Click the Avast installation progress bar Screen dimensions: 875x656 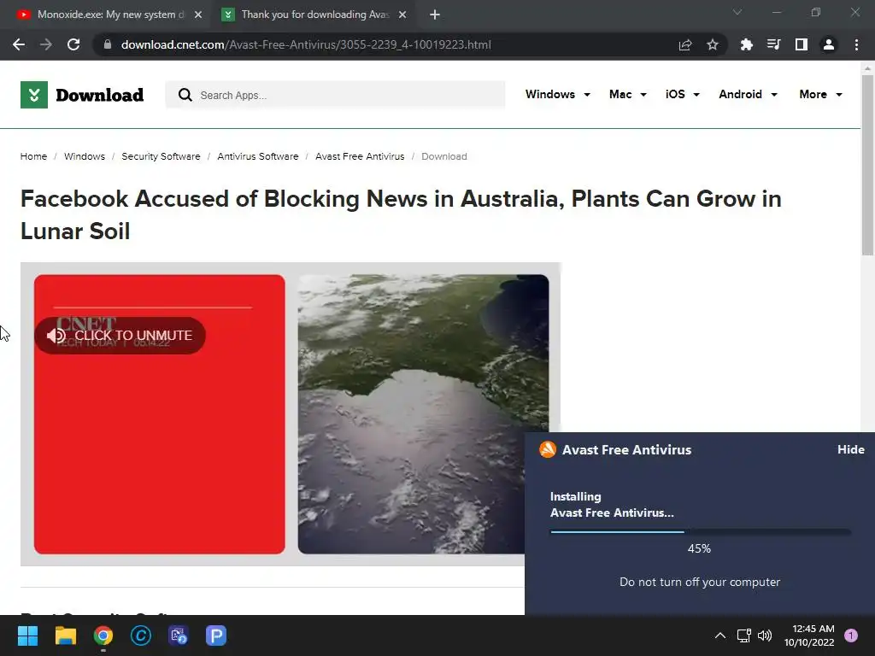click(701, 531)
